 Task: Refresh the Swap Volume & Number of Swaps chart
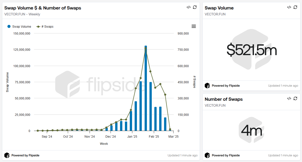point(195,7)
